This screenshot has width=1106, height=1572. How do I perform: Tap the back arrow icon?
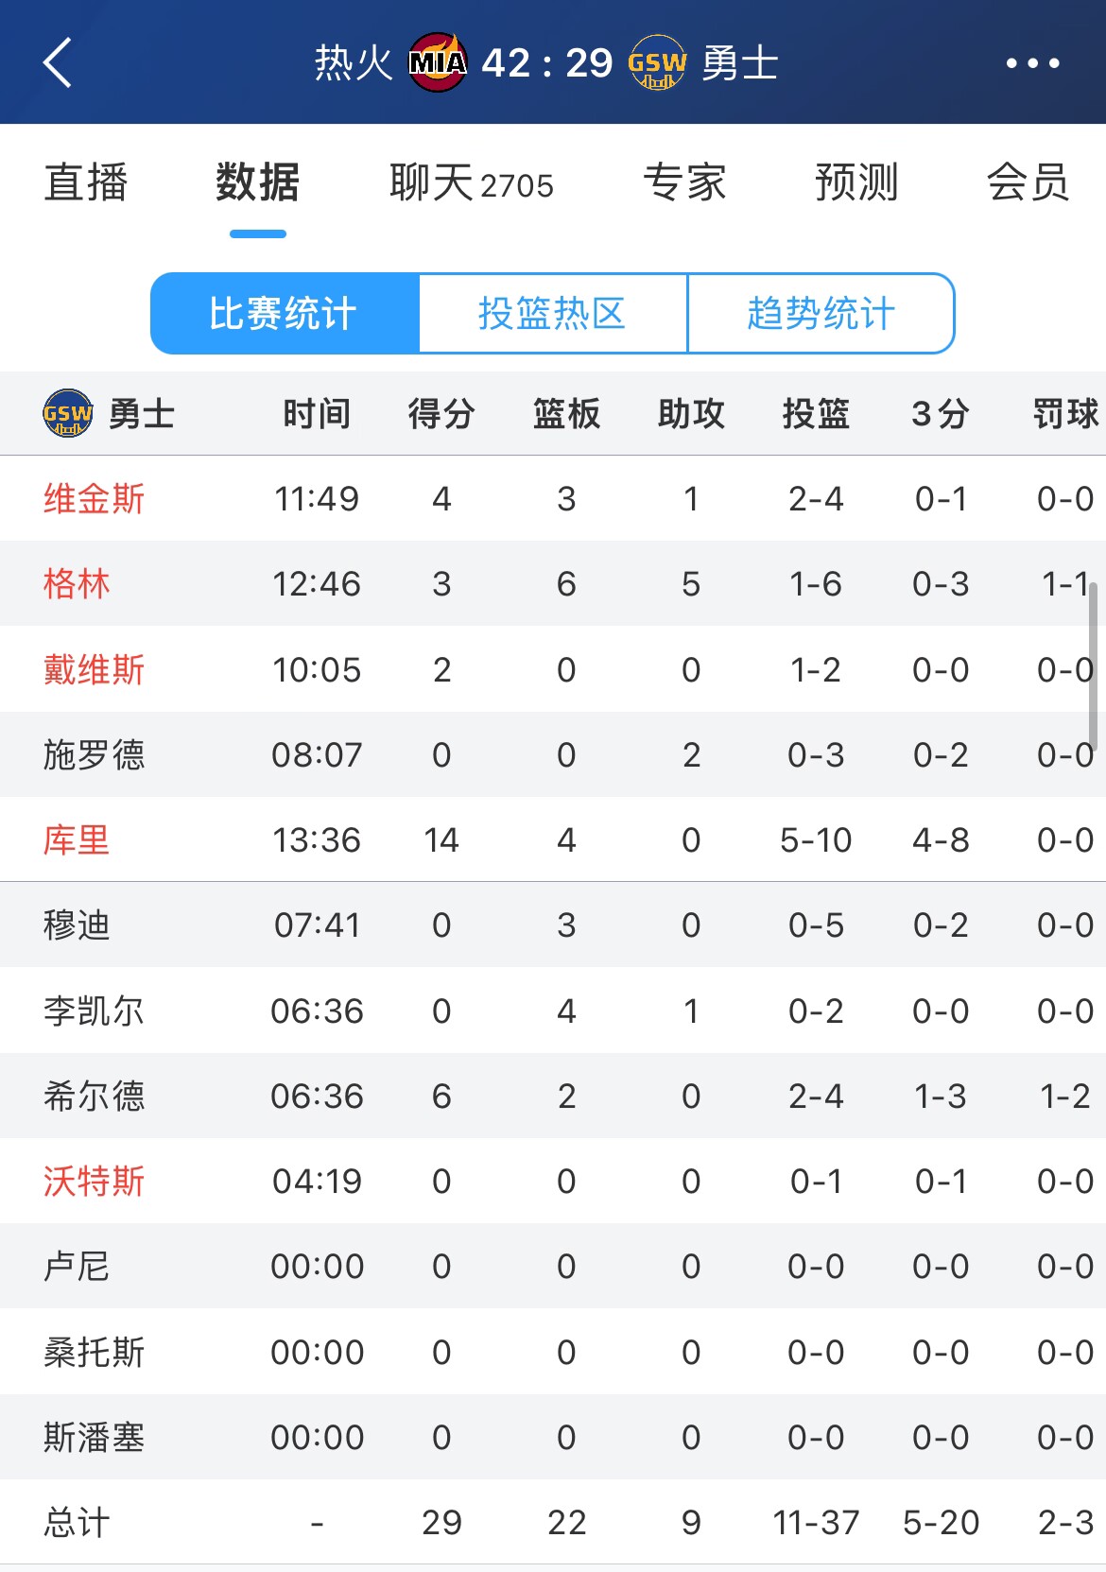click(58, 63)
